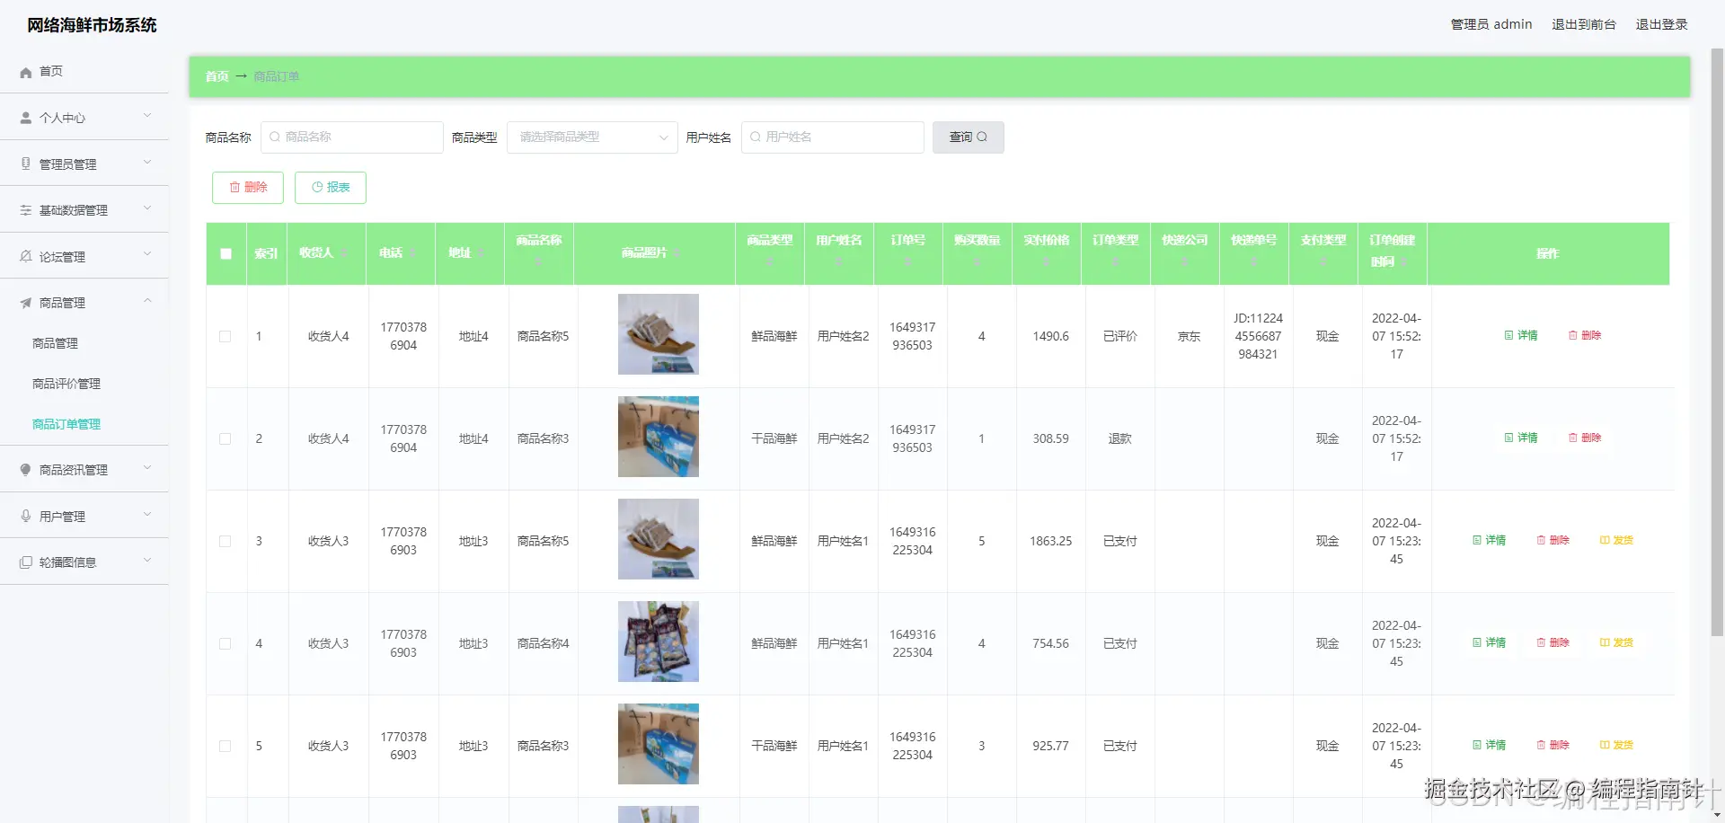Click the 查询 search button
The image size is (1725, 823).
pyautogui.click(x=968, y=137)
